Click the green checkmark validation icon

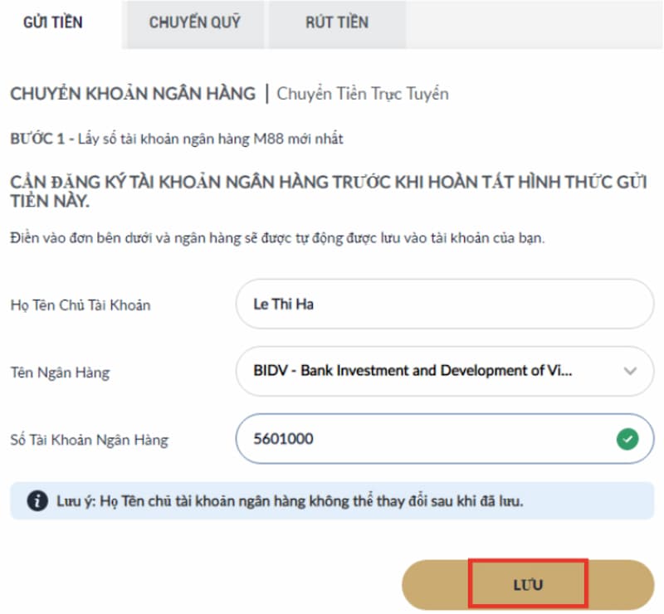(x=627, y=439)
